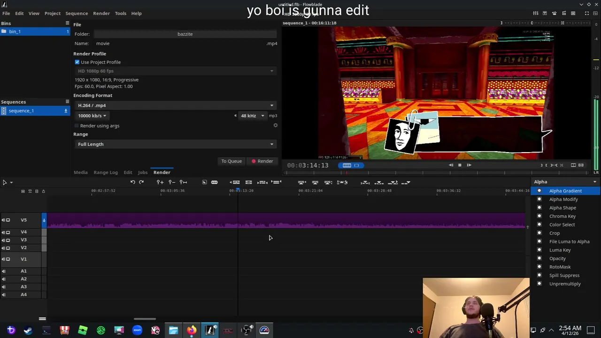Screen dimensions: 601x338
Task: Enable Render using args checkbox
Action: (x=77, y=126)
